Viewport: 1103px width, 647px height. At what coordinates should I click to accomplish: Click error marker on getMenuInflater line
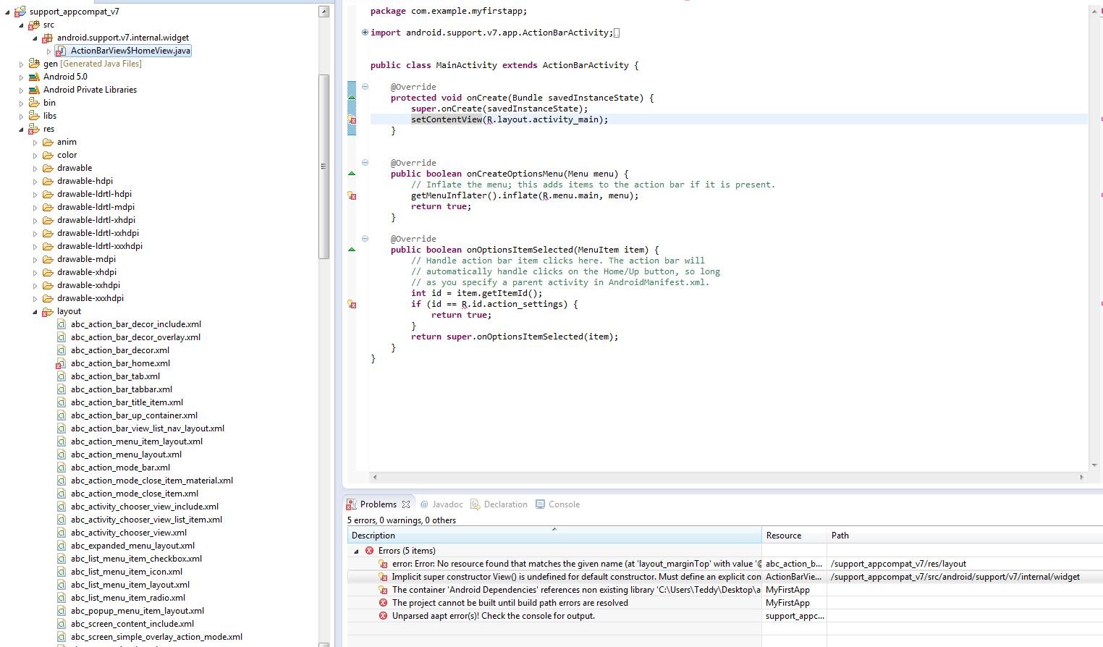[352, 195]
